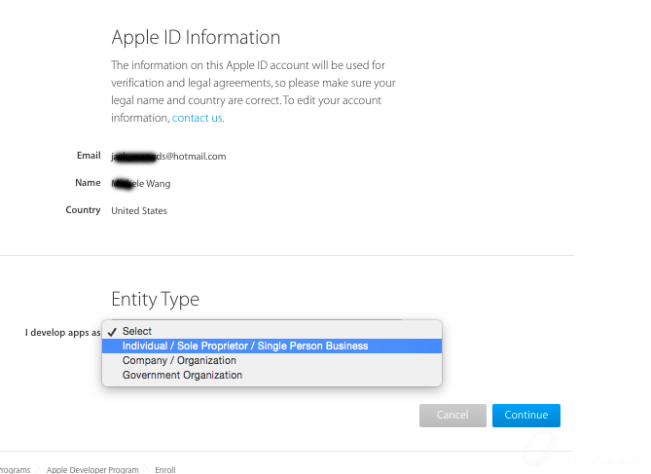Click the Apple ID Information heading
The height and width of the screenshot is (474, 651).
pyautogui.click(x=196, y=38)
